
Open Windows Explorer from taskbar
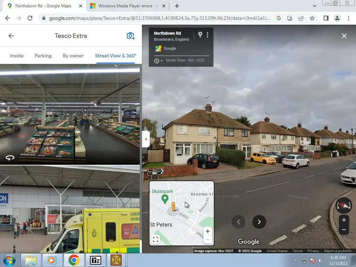[x=31, y=260]
